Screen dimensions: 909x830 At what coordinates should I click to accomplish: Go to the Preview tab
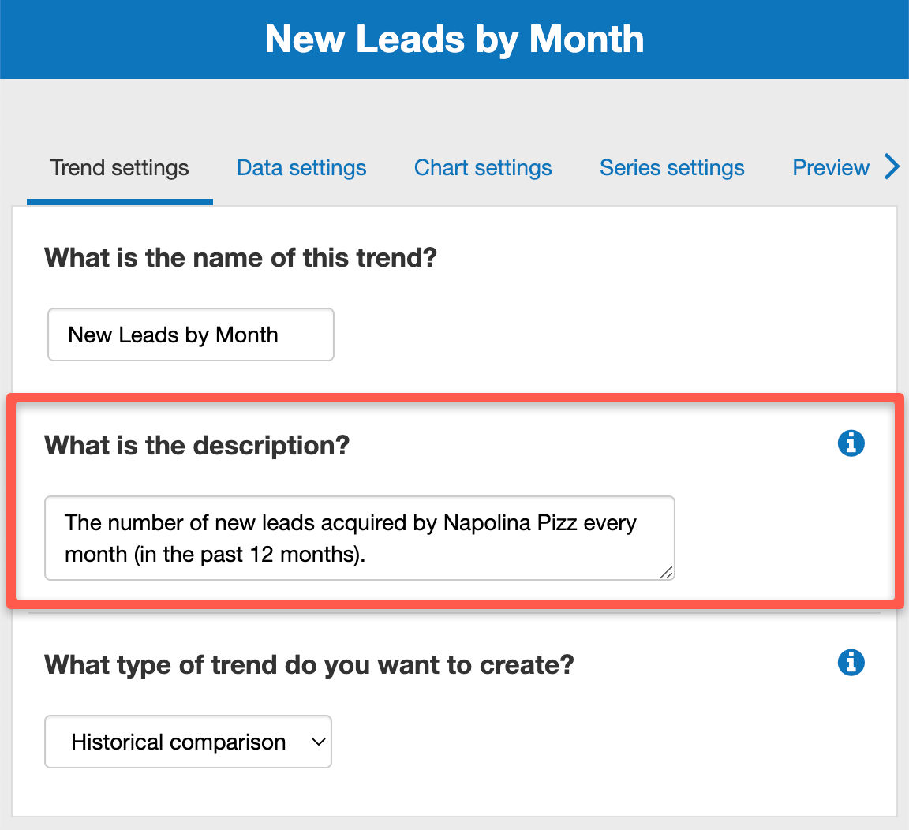pos(830,167)
